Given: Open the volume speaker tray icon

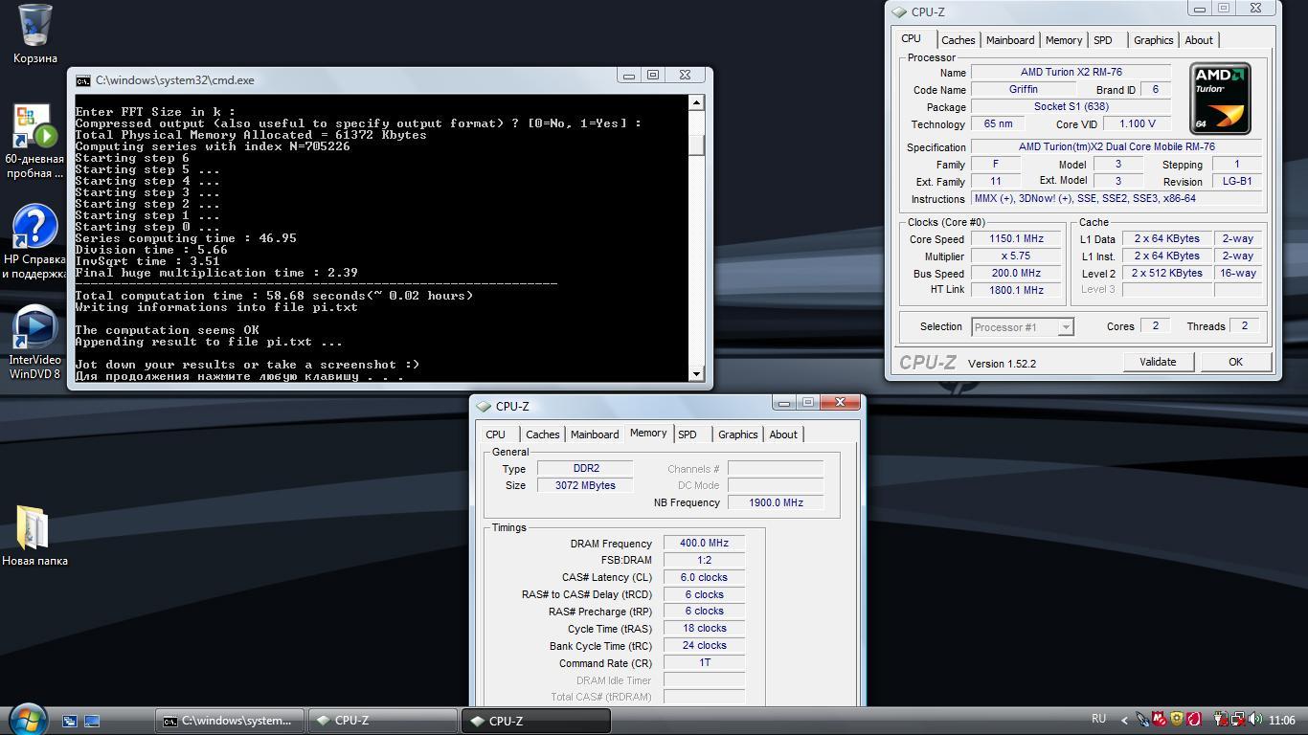Looking at the screenshot, I should 1255,720.
